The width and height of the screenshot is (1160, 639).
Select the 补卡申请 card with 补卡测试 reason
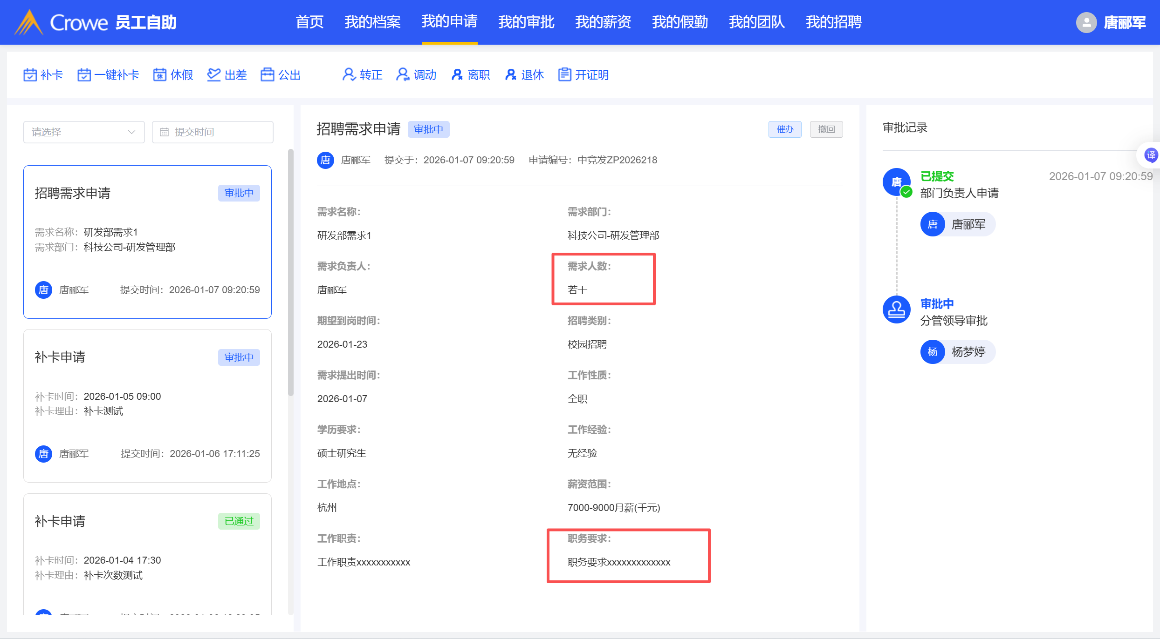[x=147, y=405]
